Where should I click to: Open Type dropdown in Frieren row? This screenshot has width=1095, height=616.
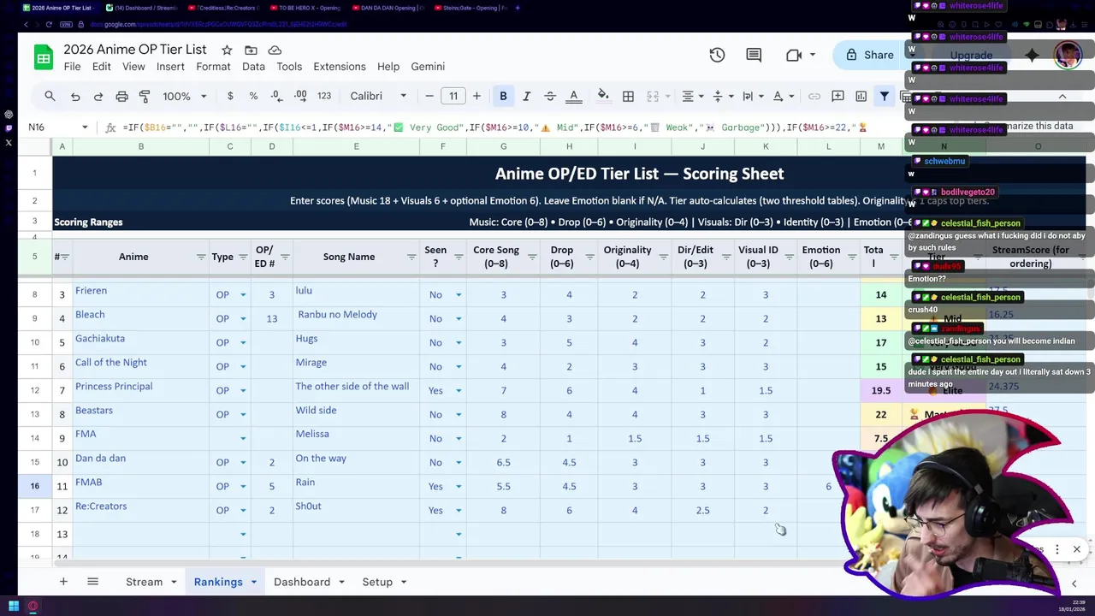point(243,294)
